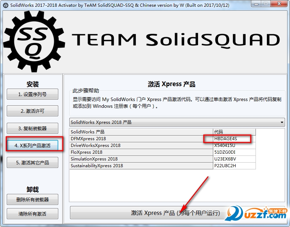Click code cell 'X540415U'
The image size is (290, 227).
(234, 146)
